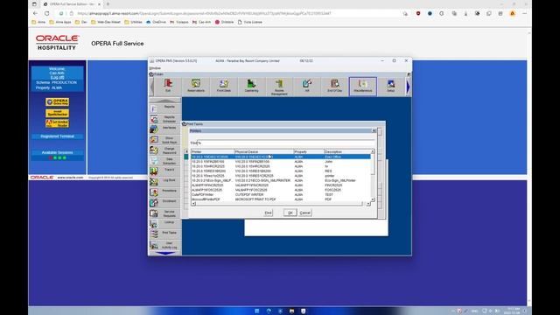Open Track It side item
The image size is (560, 315).
[x=164, y=171]
